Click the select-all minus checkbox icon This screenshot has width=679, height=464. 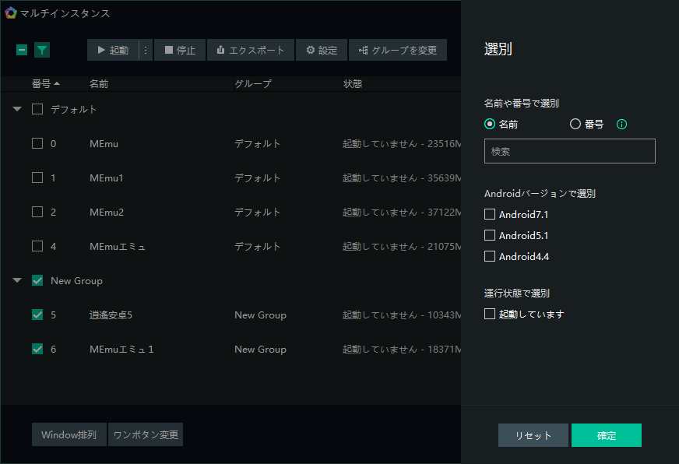(22, 50)
